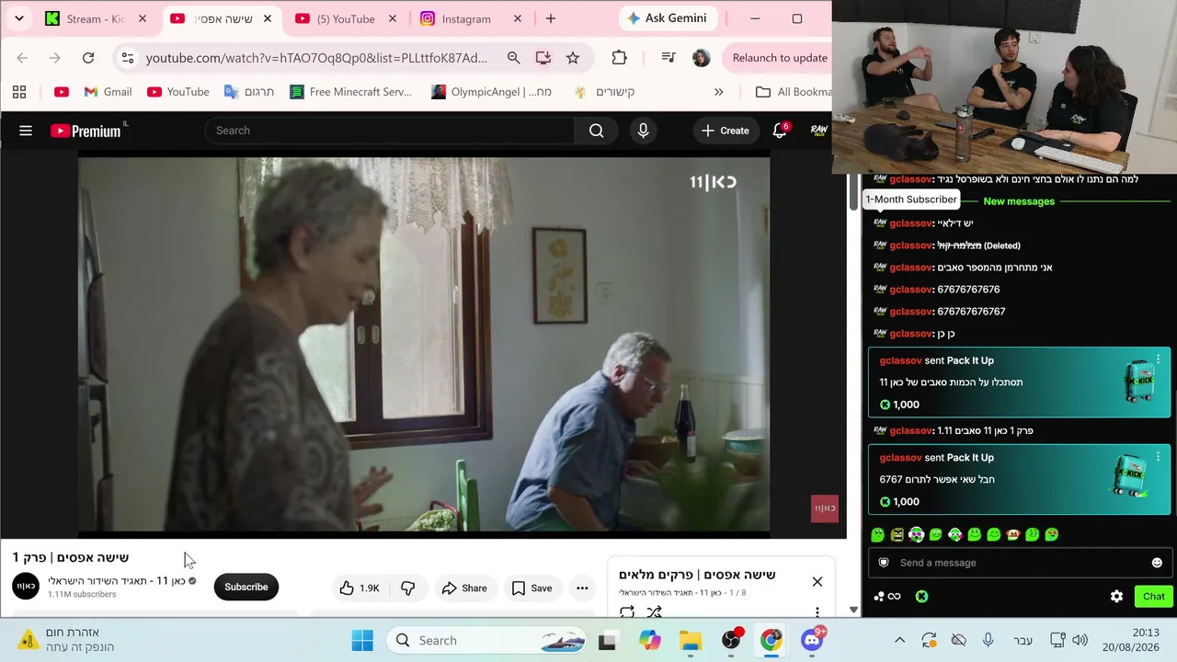Viewport: 1177px width, 662px height.
Task: Click Relaunch to update
Action: pos(779,58)
